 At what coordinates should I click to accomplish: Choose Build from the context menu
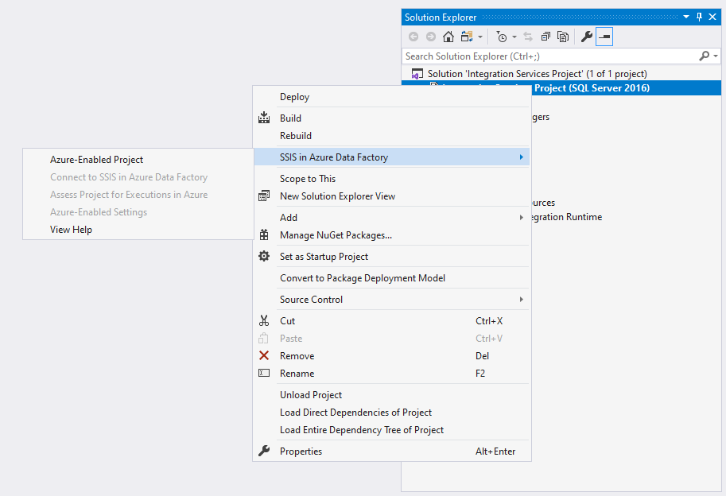click(391, 118)
